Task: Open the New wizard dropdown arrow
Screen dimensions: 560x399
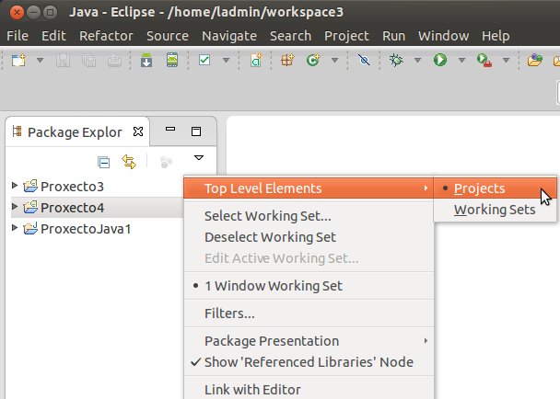Action: tap(40, 60)
